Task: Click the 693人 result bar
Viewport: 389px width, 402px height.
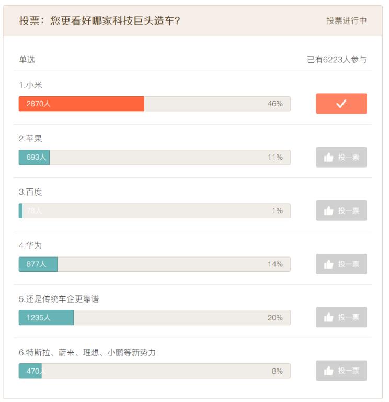Action: coord(34,157)
